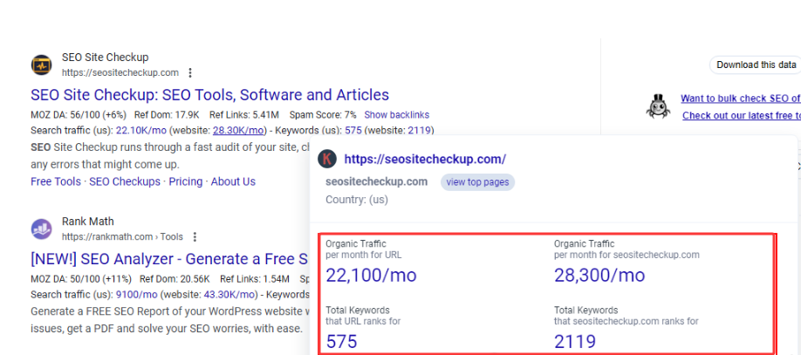This screenshot has height=355, width=801.
Task: Click the 22,100/mo URL organic traffic value
Action: click(x=372, y=276)
